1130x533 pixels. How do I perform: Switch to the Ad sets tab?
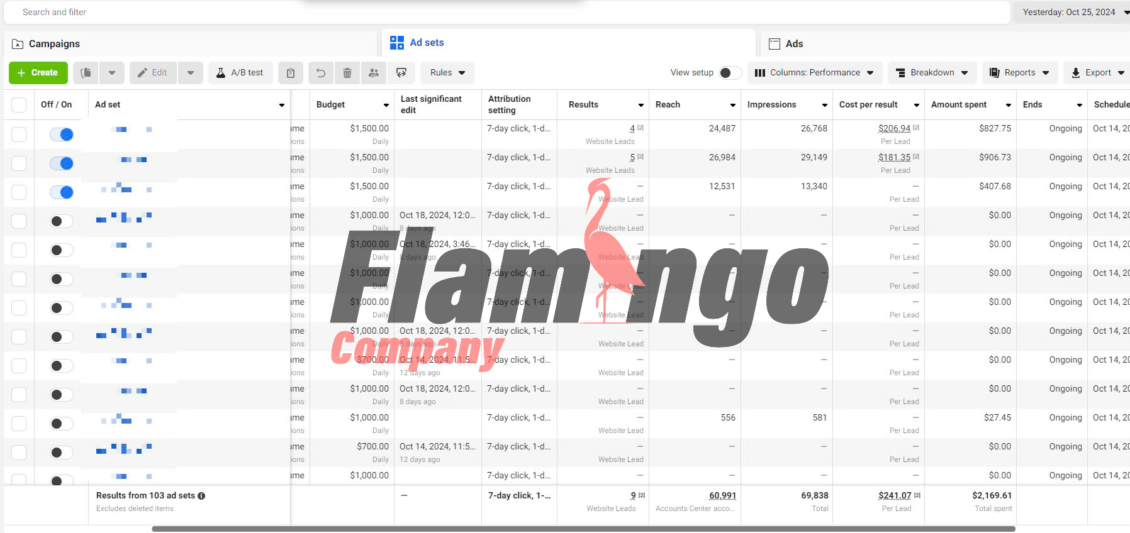click(569, 43)
